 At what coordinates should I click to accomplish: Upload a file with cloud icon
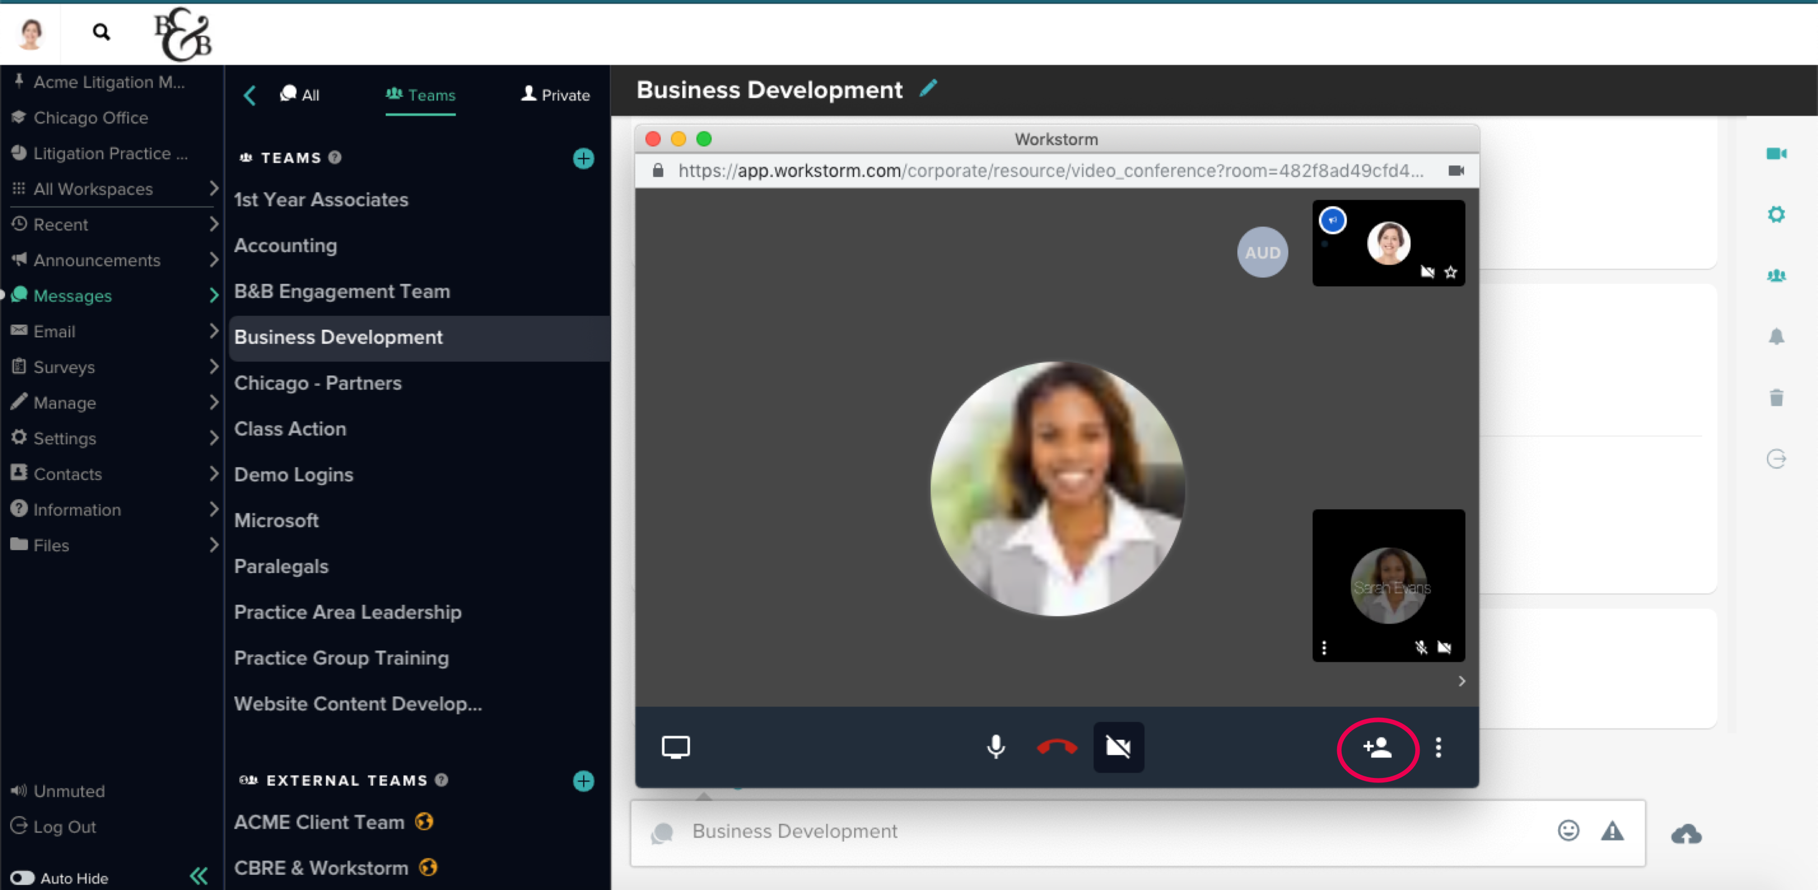pos(1686,834)
